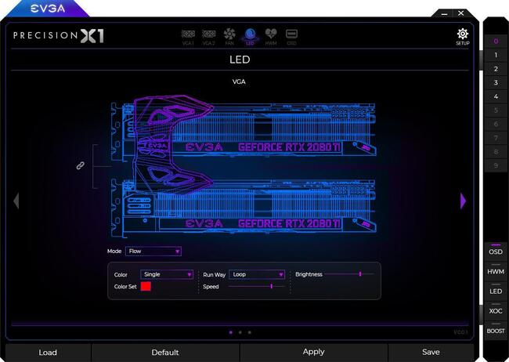Image resolution: width=509 pixels, height=362 pixels.
Task: Select the bottom GeForce RTX 2080 Ti card
Action: tap(244, 208)
